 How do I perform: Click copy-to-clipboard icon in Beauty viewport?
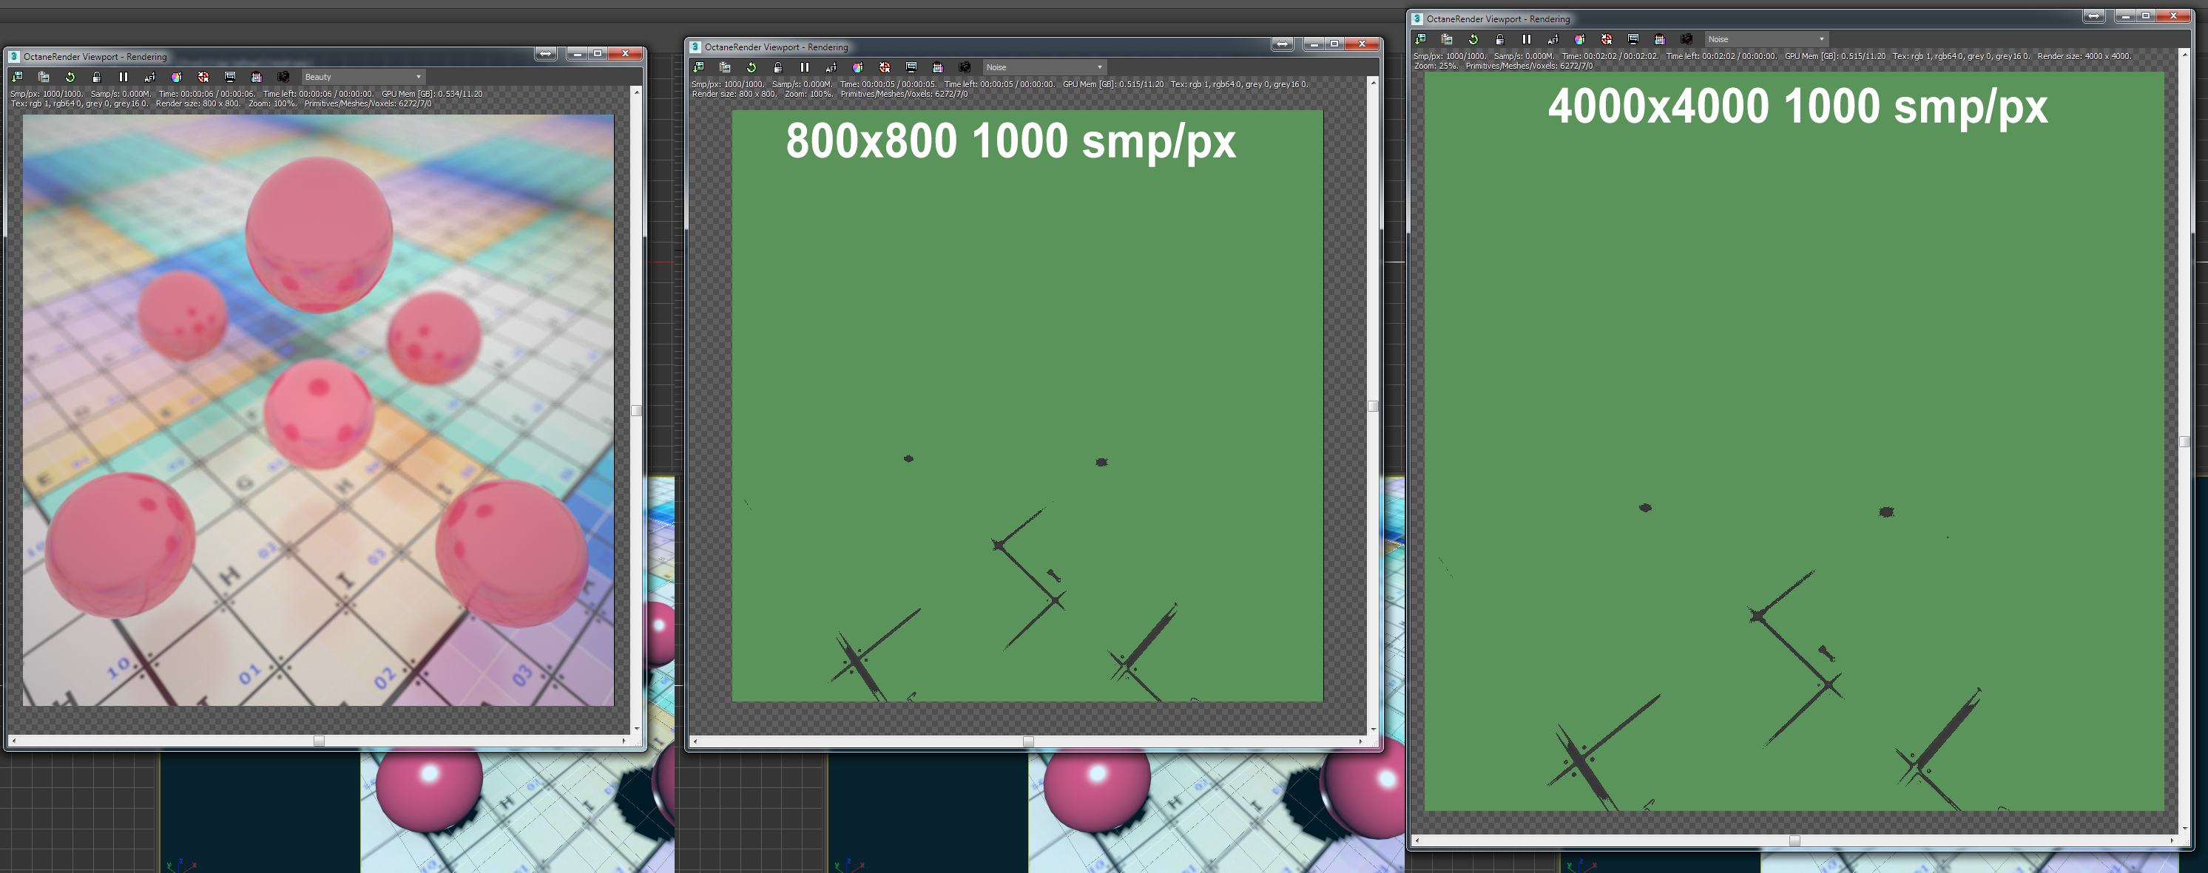(x=44, y=77)
